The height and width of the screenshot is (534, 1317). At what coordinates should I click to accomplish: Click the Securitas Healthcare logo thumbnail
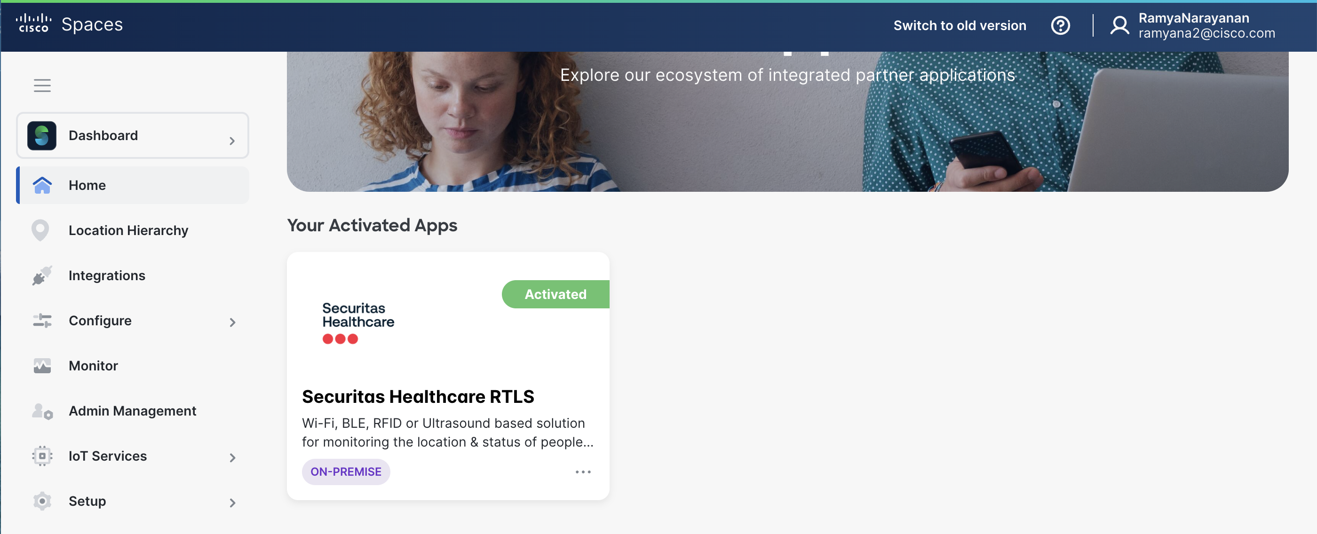coord(358,322)
